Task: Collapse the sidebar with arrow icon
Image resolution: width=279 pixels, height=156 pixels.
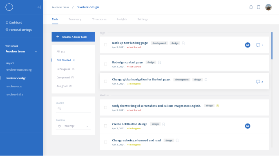Action: click(x=39, y=7)
